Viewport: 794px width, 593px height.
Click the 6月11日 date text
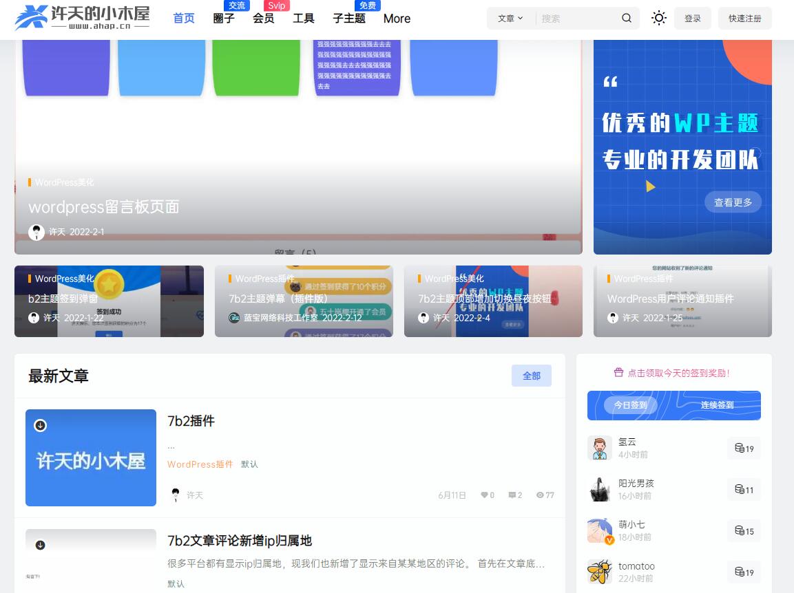coord(452,495)
